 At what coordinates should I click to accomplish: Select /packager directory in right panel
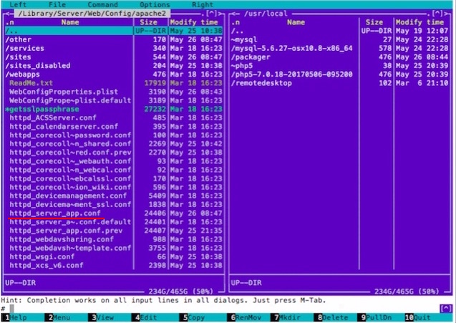[x=339, y=57]
